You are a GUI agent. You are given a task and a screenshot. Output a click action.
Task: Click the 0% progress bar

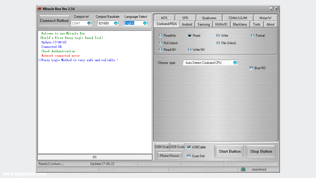tap(95, 157)
